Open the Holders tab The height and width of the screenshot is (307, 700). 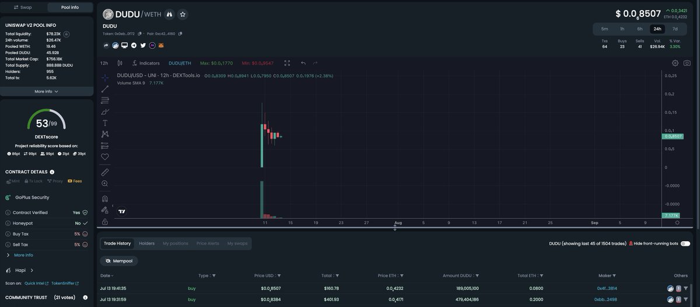146,243
